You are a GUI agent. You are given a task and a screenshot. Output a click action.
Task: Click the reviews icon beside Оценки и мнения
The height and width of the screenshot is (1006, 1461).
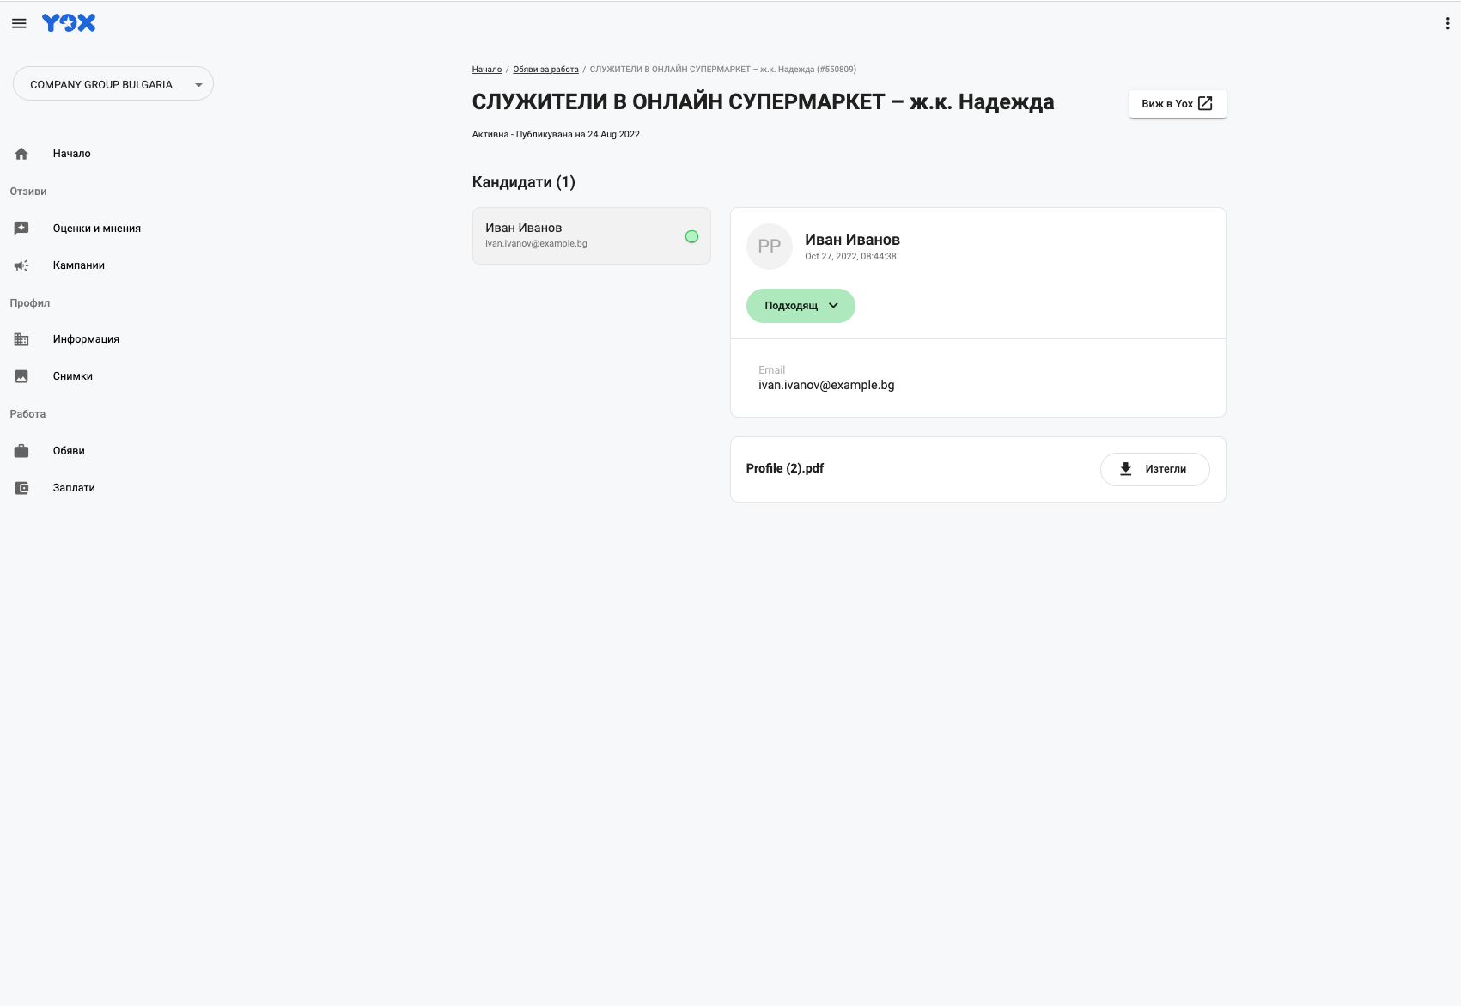point(21,229)
